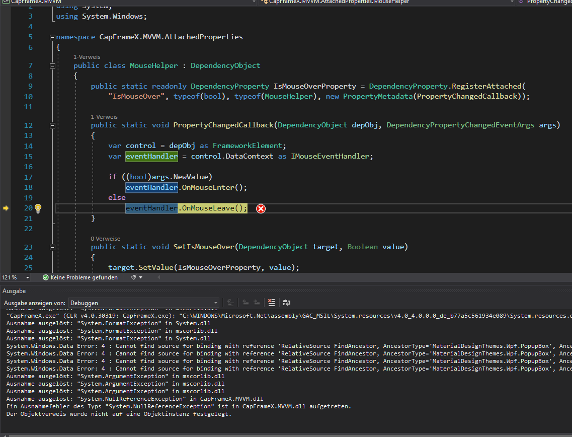Click the '1-Verweis' link above MouseHelper class

(x=87, y=57)
